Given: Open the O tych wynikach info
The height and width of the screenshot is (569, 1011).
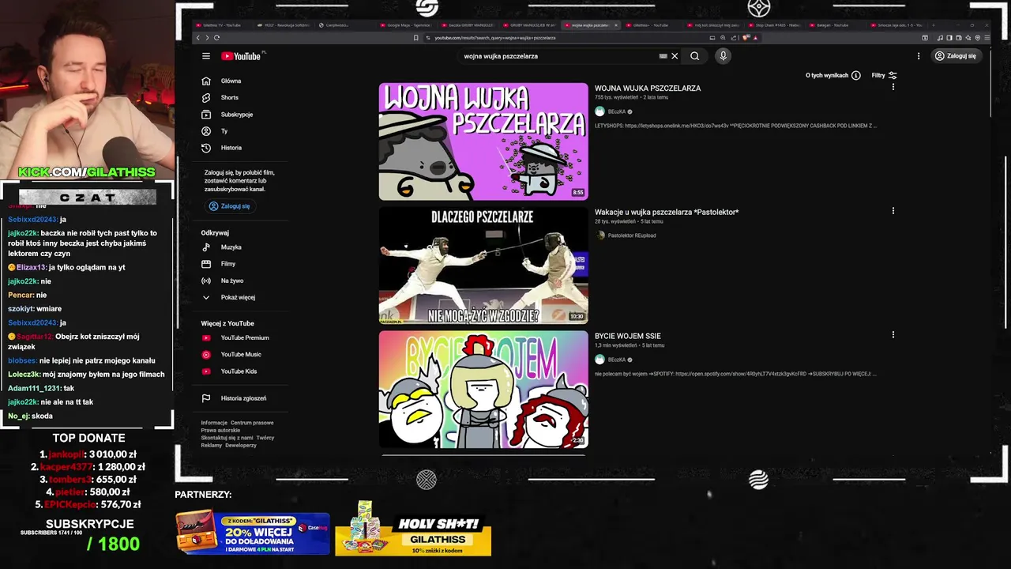Looking at the screenshot, I should [x=833, y=75].
